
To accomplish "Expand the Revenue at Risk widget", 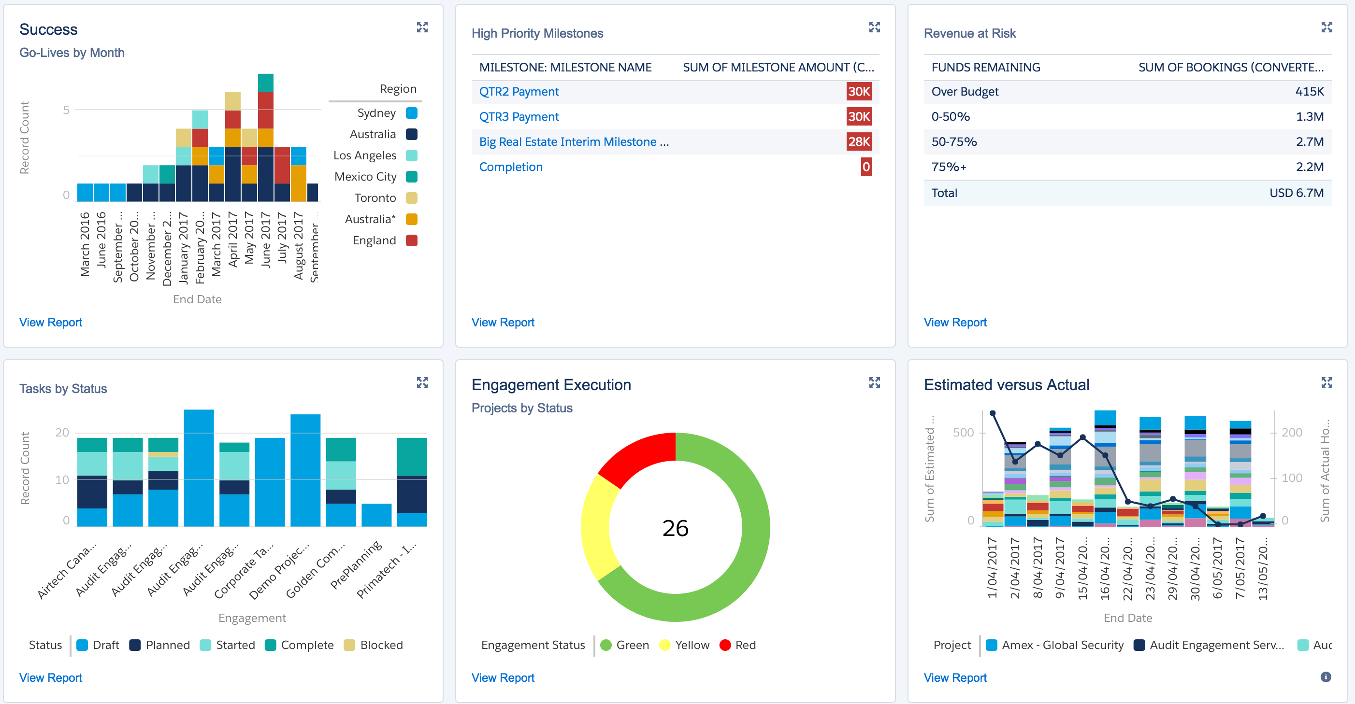I will click(x=1326, y=27).
